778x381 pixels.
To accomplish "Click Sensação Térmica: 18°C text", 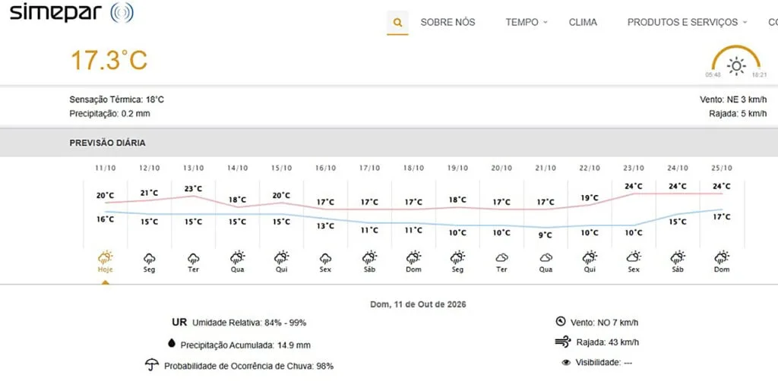I will (x=116, y=99).
